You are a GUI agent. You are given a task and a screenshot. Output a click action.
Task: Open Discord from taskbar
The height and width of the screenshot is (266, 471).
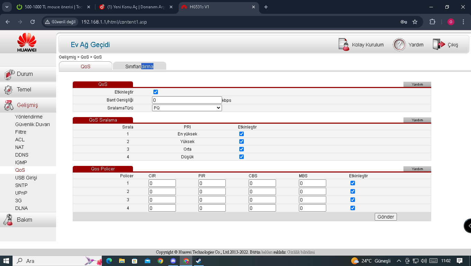click(173, 261)
